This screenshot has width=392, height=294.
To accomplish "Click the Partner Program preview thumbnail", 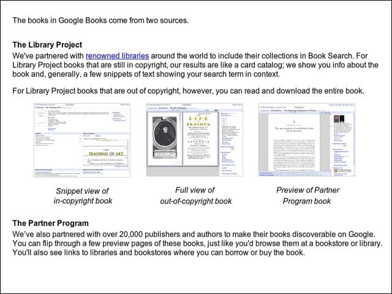I will point(306,140).
